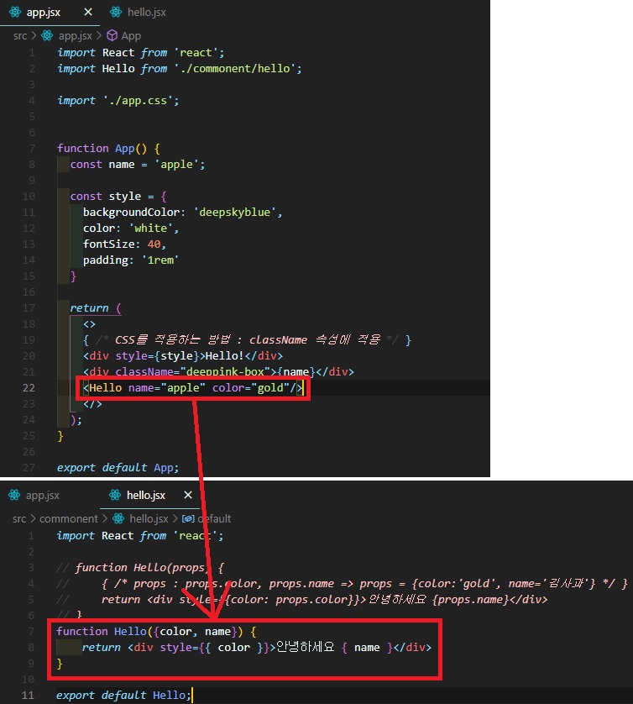
Task: Click React icon on top hello.jsx tab
Action: coord(116,12)
